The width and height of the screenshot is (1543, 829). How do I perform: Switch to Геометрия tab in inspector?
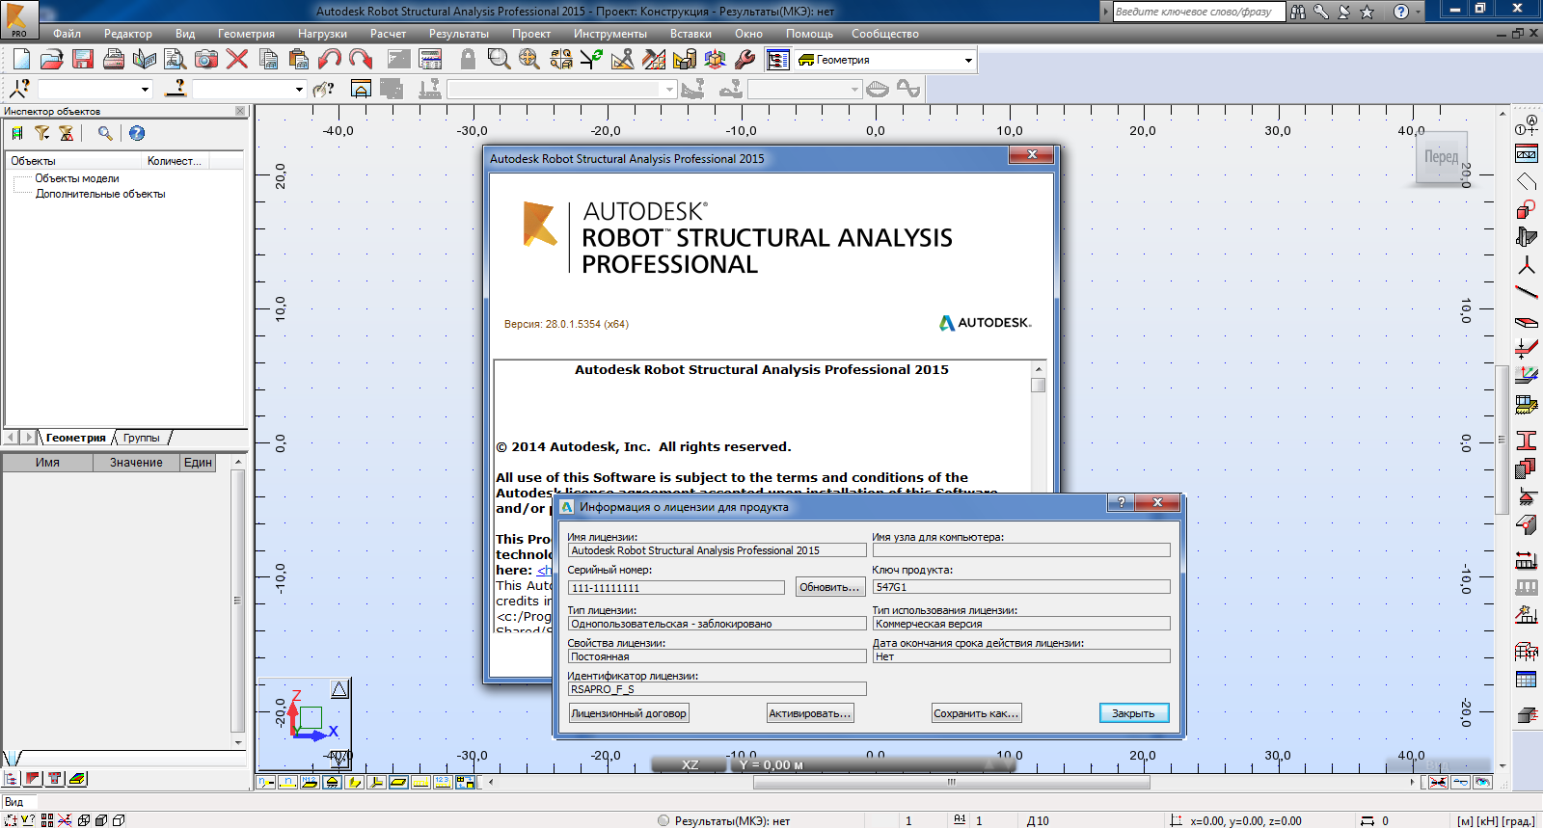76,438
